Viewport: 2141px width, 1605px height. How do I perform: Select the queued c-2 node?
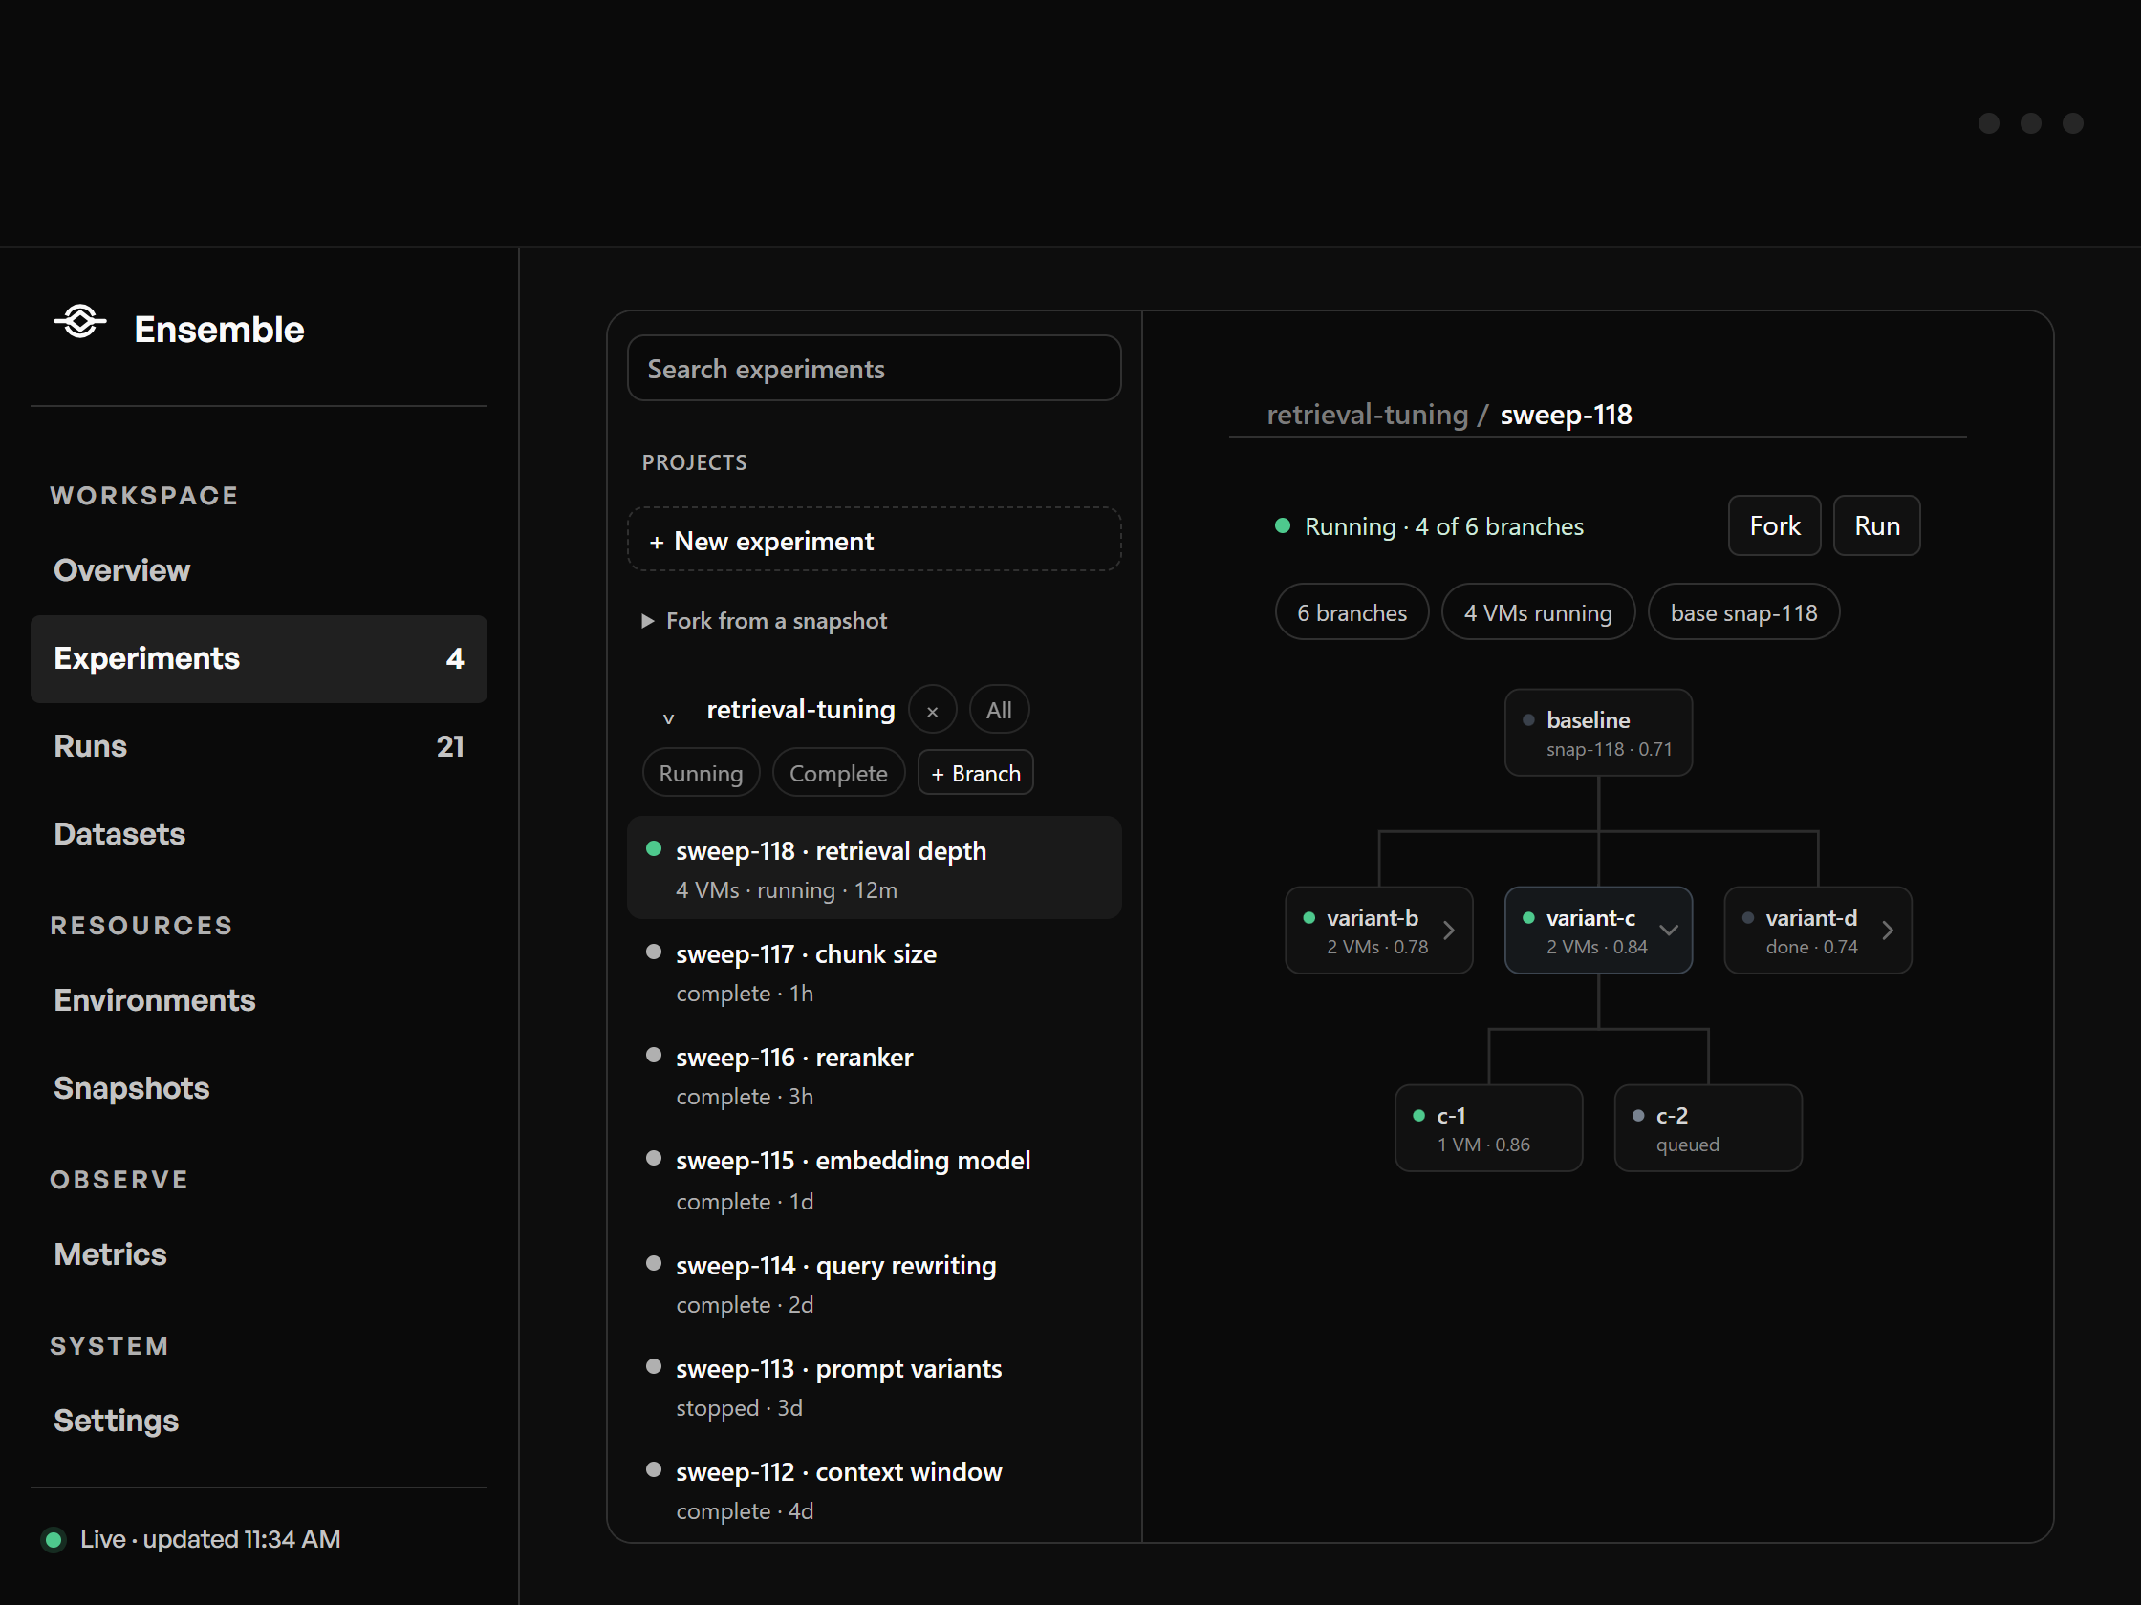click(1708, 1129)
